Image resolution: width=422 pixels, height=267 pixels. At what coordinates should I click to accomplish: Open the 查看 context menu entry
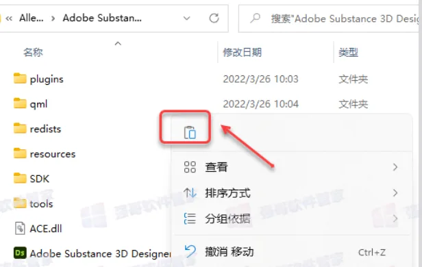pyautogui.click(x=291, y=167)
